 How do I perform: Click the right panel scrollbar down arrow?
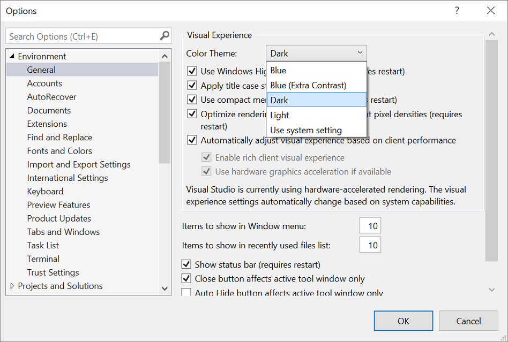(x=491, y=289)
